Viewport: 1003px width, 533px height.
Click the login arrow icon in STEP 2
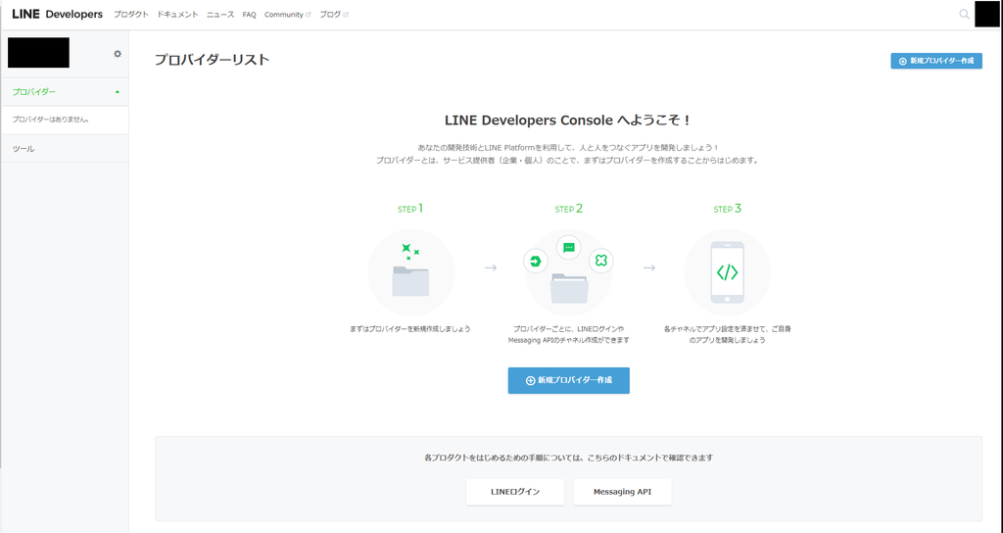(536, 261)
